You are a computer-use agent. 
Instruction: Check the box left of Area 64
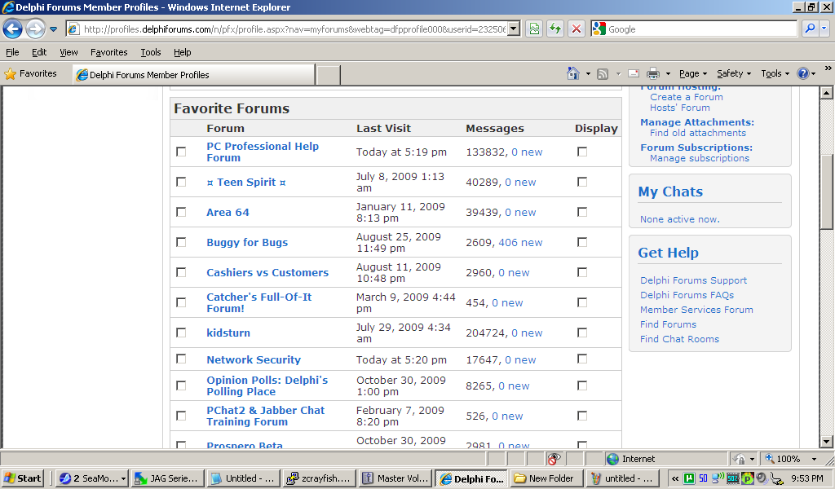(181, 212)
